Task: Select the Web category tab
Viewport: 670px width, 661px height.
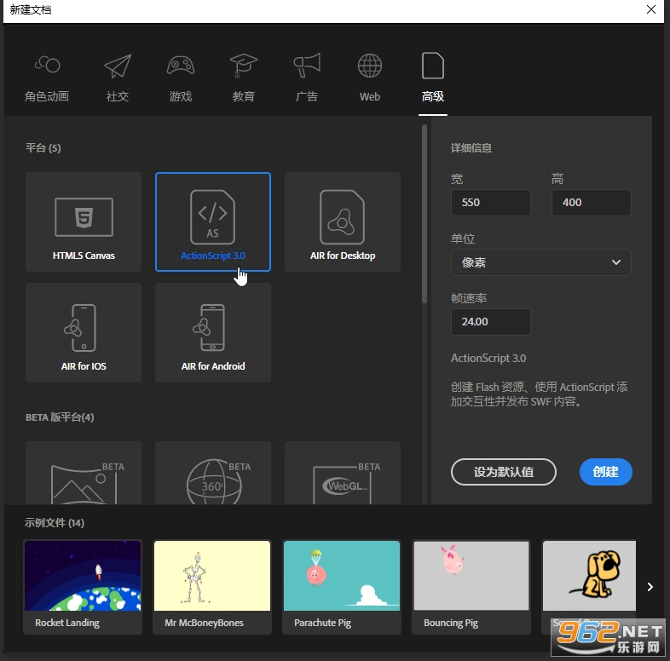Action: point(370,78)
